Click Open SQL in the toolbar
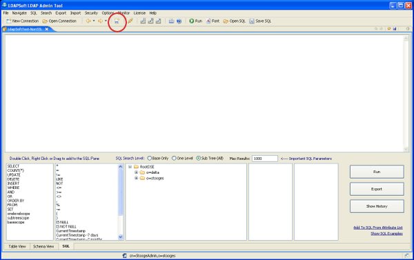Screen dimensions: 414x260 click(235, 21)
